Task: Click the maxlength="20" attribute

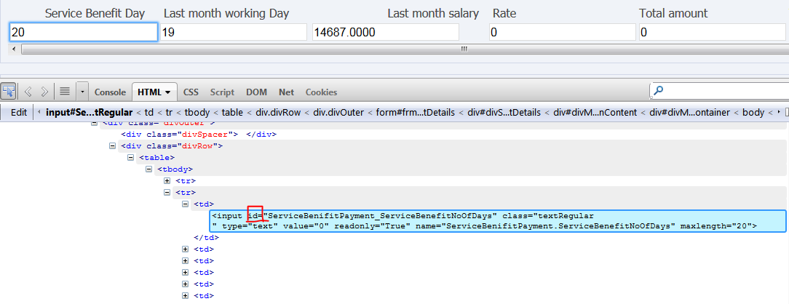Action: tap(716, 227)
